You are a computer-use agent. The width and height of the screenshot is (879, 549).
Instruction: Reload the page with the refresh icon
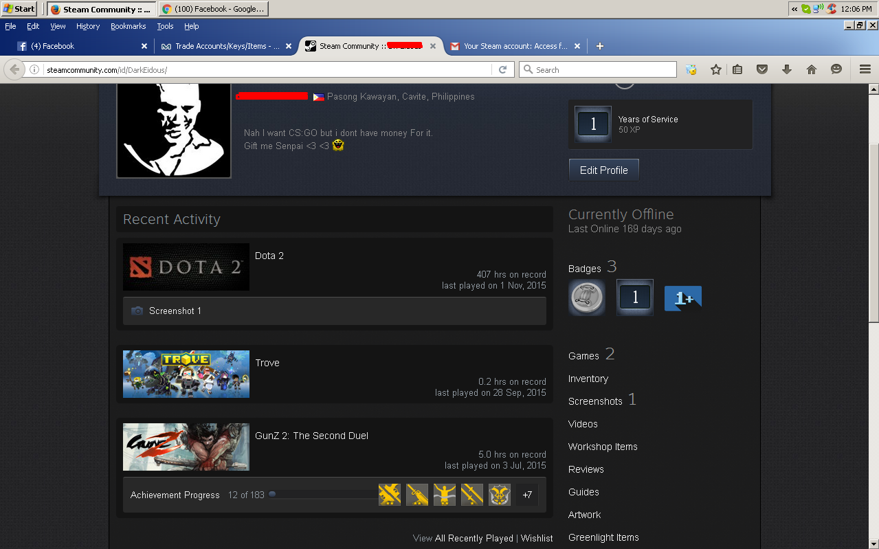click(x=502, y=69)
